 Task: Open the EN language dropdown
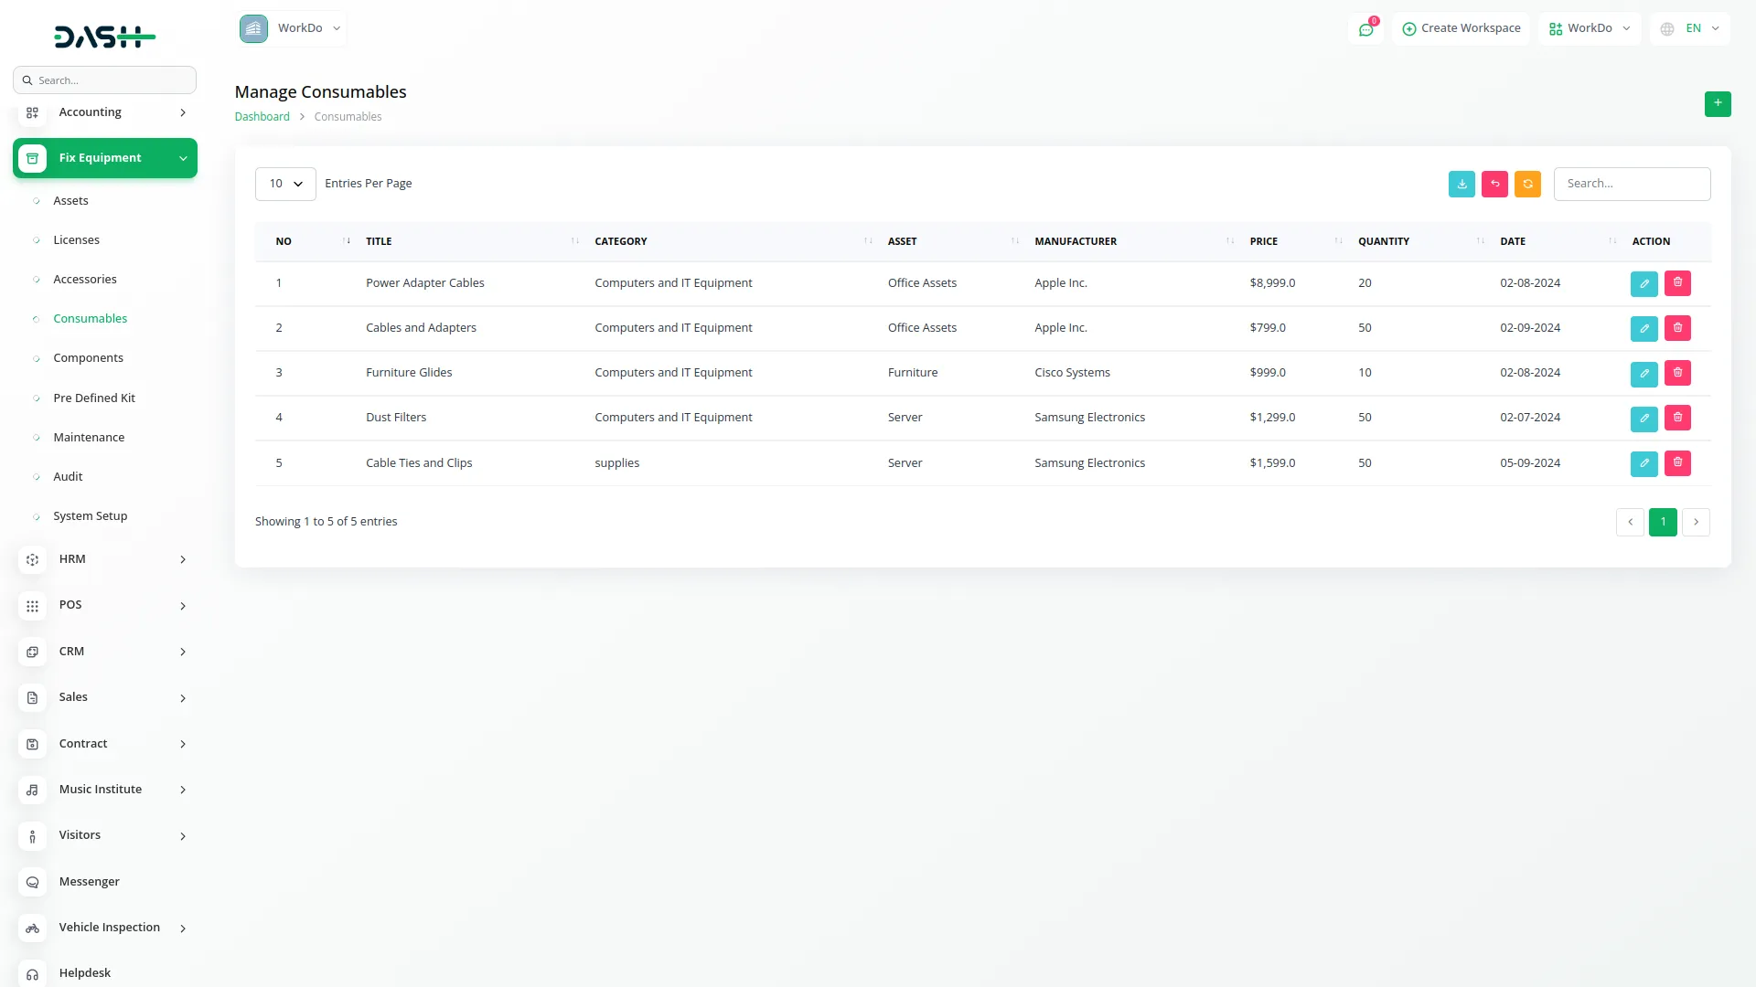coord(1691,28)
